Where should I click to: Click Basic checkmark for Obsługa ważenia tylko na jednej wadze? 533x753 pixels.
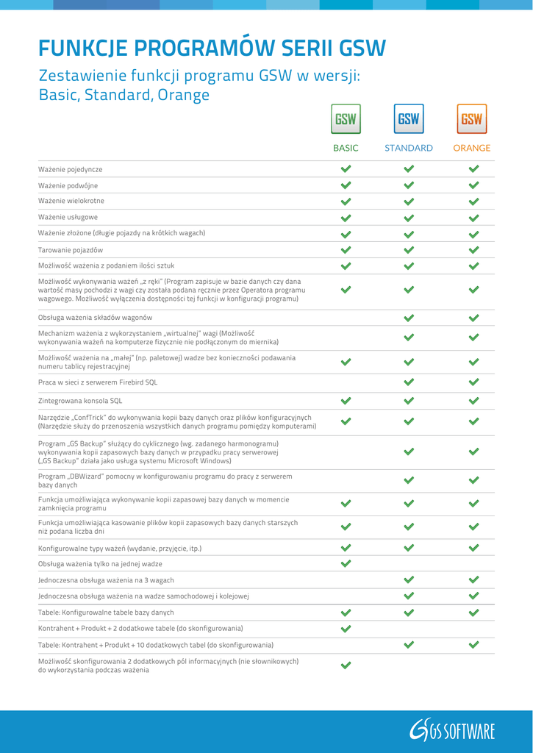pyautogui.click(x=346, y=564)
